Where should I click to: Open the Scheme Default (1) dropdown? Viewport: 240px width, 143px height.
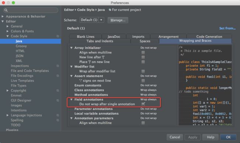pyautogui.click(x=92, y=20)
